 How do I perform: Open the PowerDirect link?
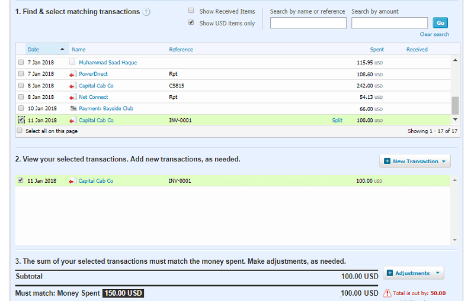tap(93, 74)
